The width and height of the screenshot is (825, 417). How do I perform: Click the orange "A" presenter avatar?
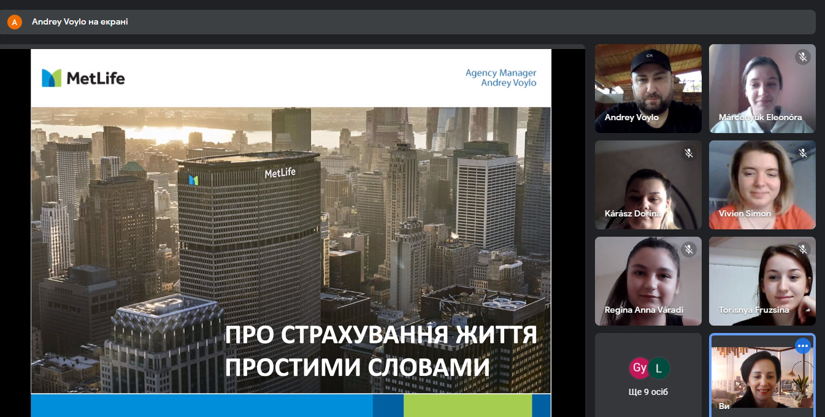(x=14, y=22)
